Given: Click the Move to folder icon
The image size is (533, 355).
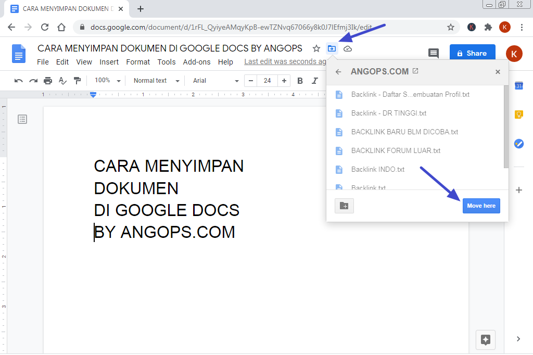Looking at the screenshot, I should pyautogui.click(x=332, y=48).
